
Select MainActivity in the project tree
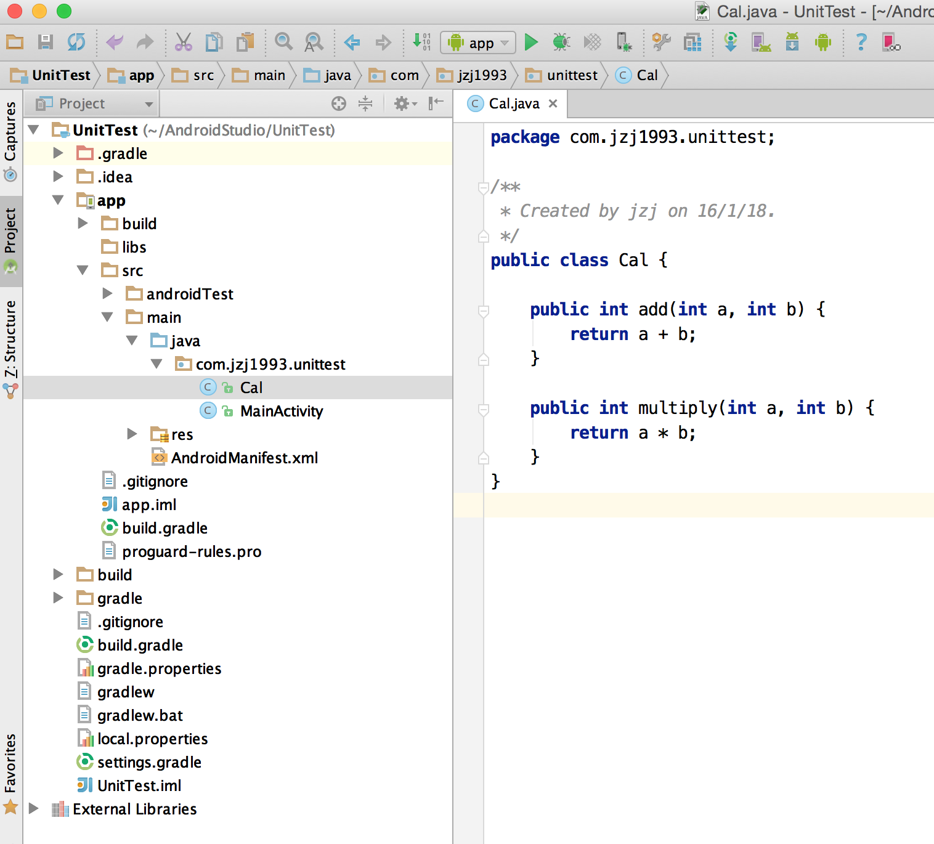coord(281,411)
